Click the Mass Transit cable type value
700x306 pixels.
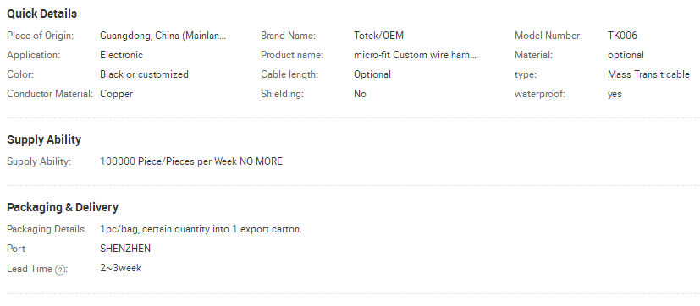point(648,74)
